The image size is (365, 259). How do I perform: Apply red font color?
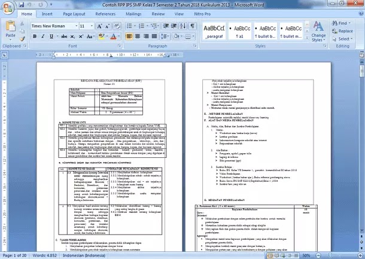click(x=113, y=36)
